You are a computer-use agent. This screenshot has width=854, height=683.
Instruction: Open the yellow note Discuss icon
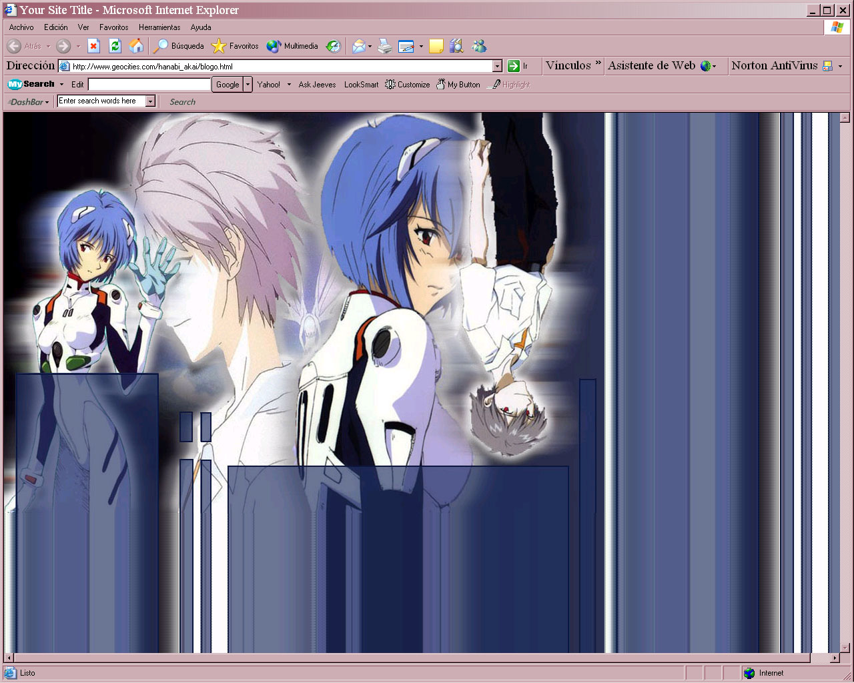pos(436,46)
